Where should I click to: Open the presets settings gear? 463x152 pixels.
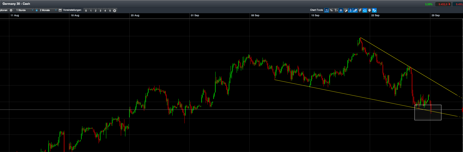(115, 10)
